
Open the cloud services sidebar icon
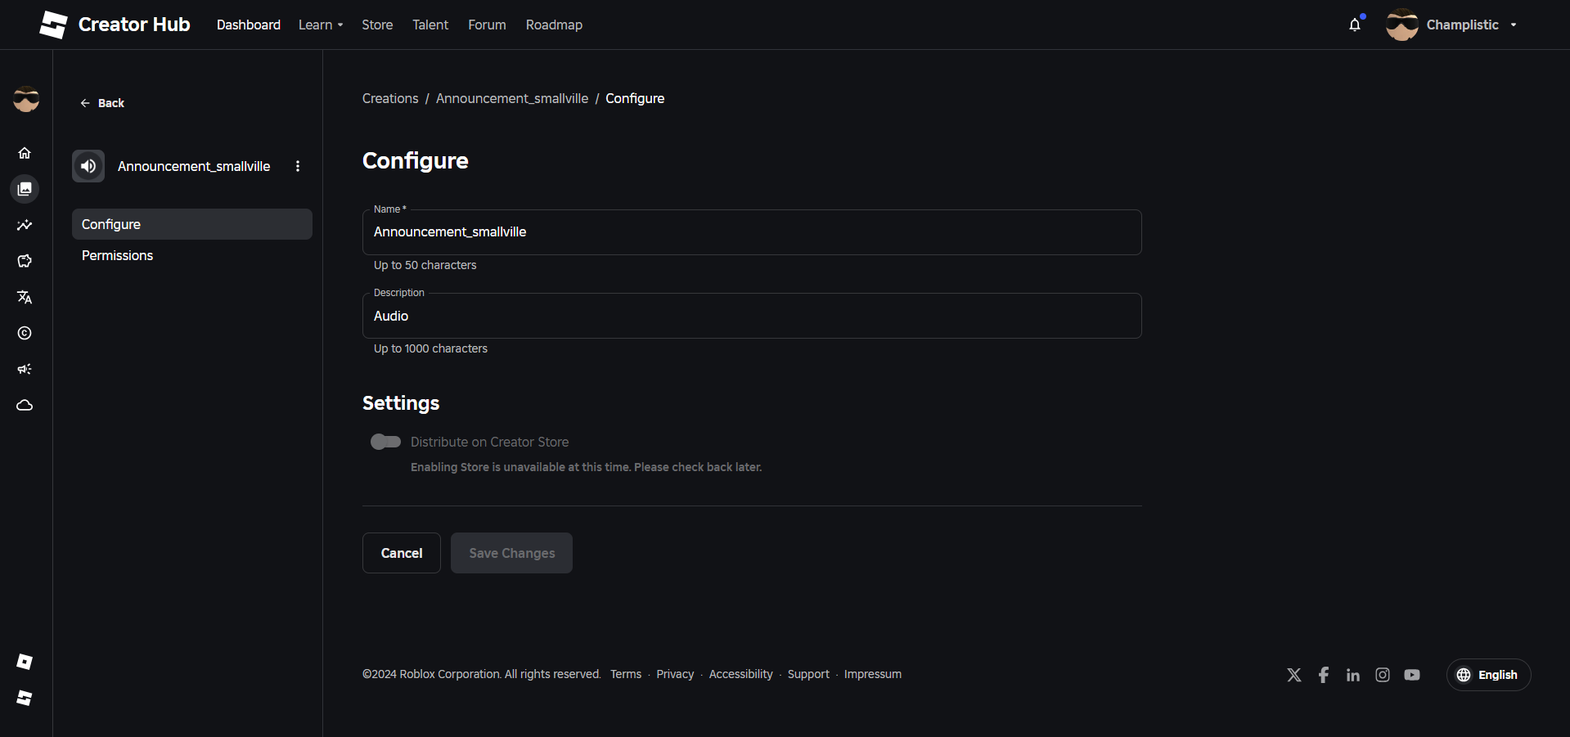pos(25,405)
